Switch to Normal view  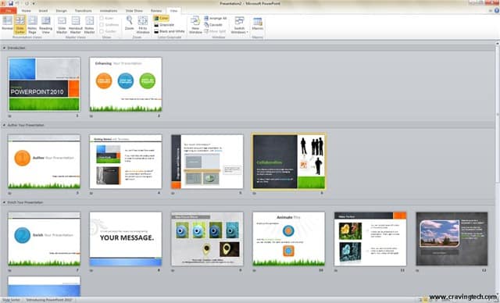7,24
